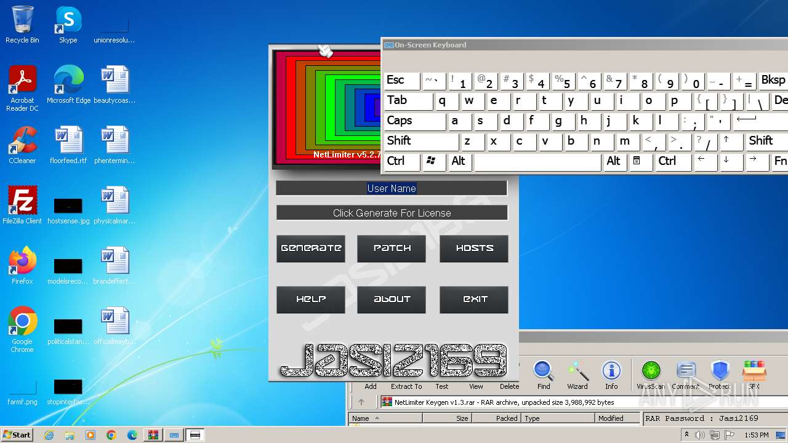788x443 pixels.
Task: Open CCleaner desktop shortcut
Action: click(22, 146)
